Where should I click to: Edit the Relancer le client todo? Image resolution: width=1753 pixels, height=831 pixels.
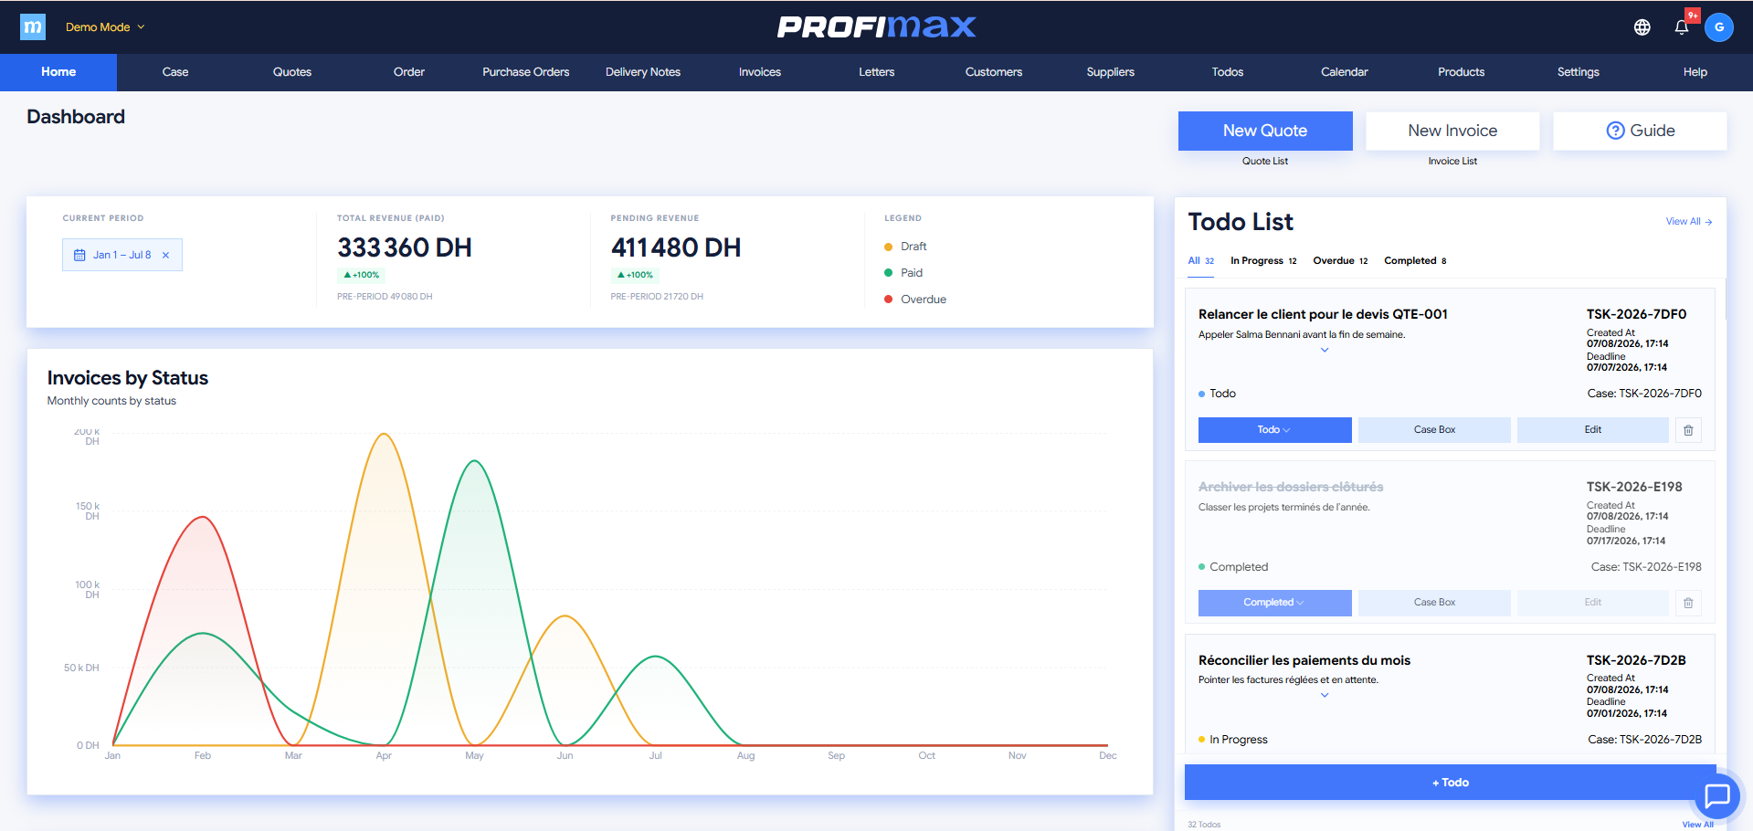(x=1592, y=430)
